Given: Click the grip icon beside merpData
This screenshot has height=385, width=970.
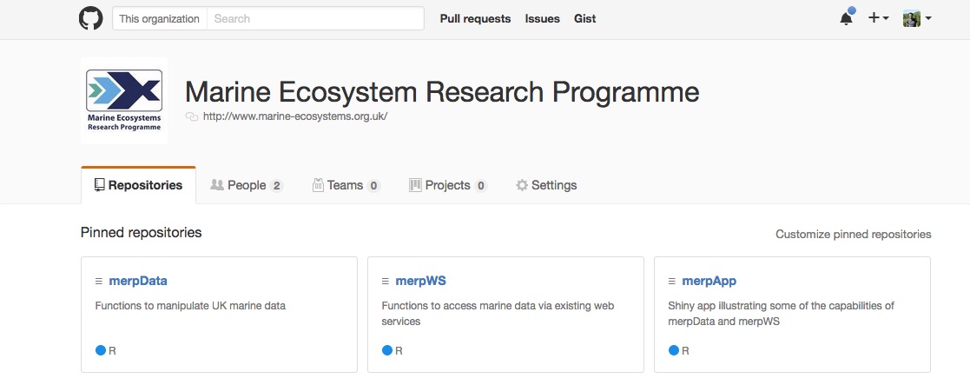Looking at the screenshot, I should [99, 282].
